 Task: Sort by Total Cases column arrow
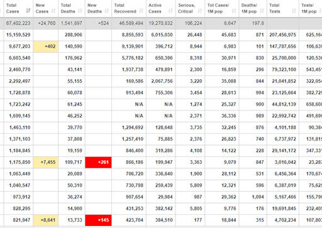click(28, 11)
